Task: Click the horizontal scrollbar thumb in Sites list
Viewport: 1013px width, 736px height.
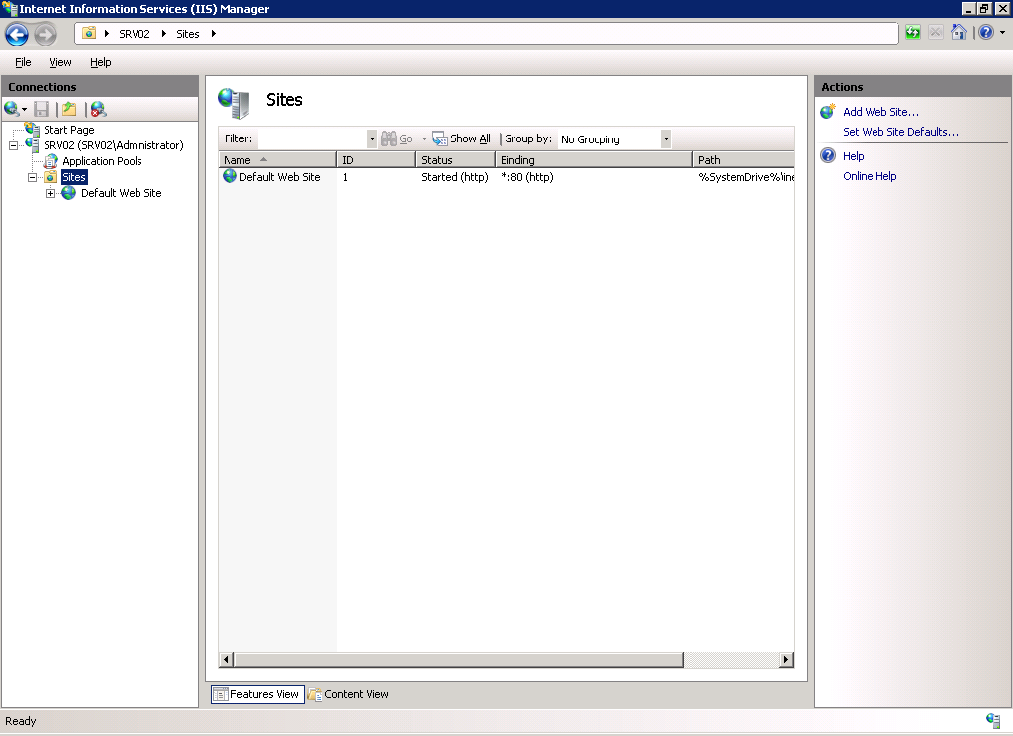Action: (x=459, y=659)
